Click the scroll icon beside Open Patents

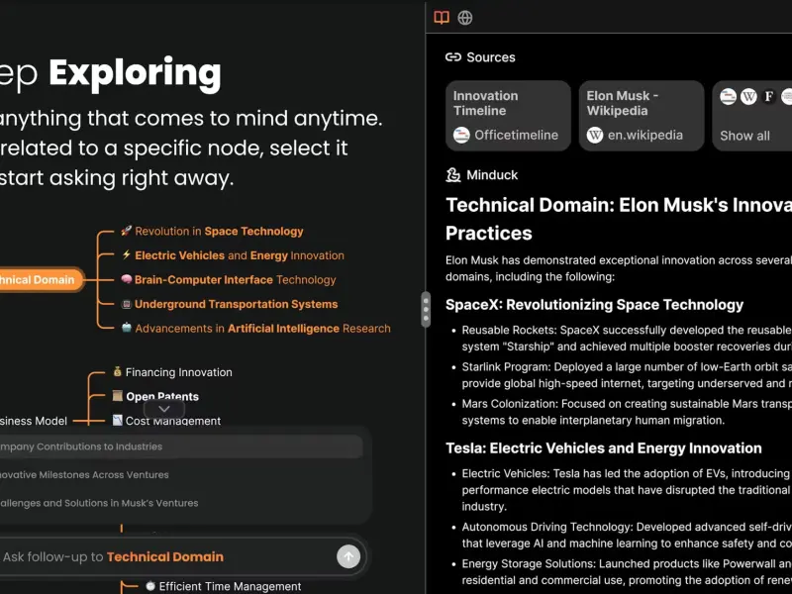tap(117, 395)
